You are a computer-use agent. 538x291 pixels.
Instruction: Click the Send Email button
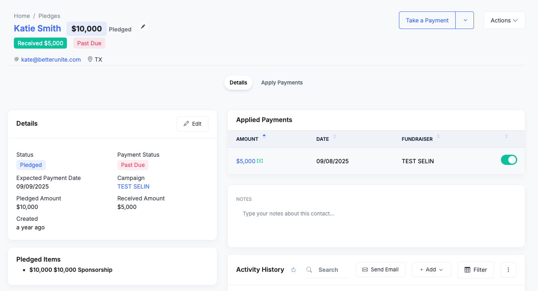coord(380,270)
